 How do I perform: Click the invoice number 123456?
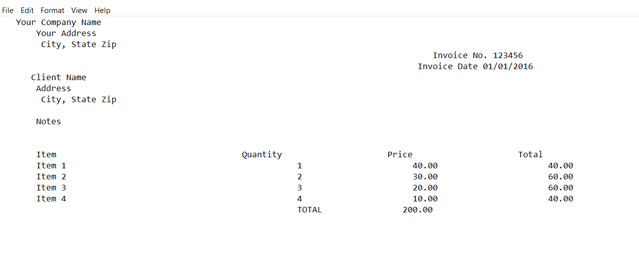pyautogui.click(x=508, y=56)
